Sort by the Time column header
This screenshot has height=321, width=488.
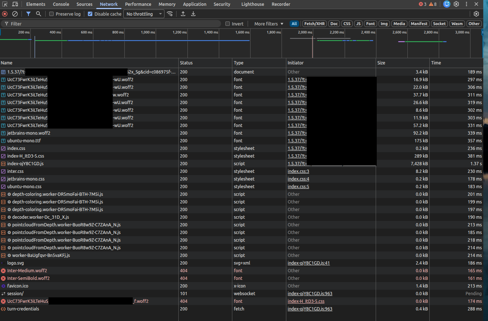[x=456, y=63]
